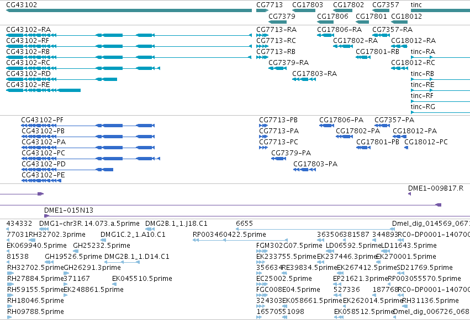The image size is (470, 320).
Task: Select transcript CG7713-RC label
Action: [x=276, y=41]
